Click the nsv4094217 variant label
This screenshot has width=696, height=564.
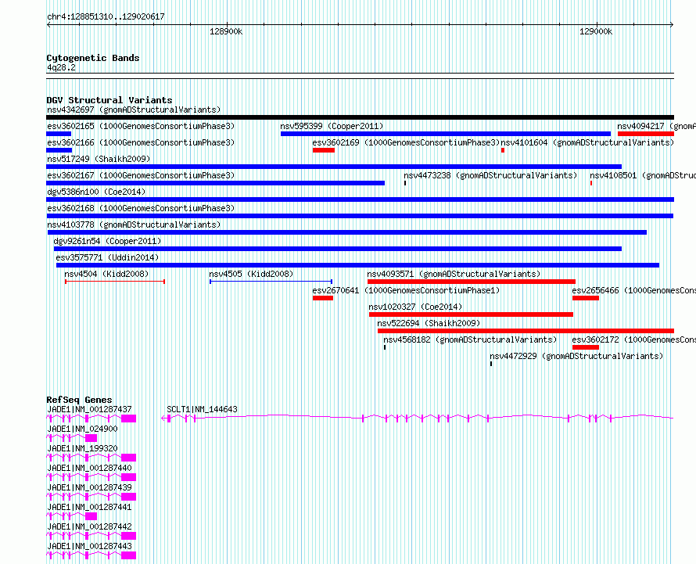pos(656,126)
